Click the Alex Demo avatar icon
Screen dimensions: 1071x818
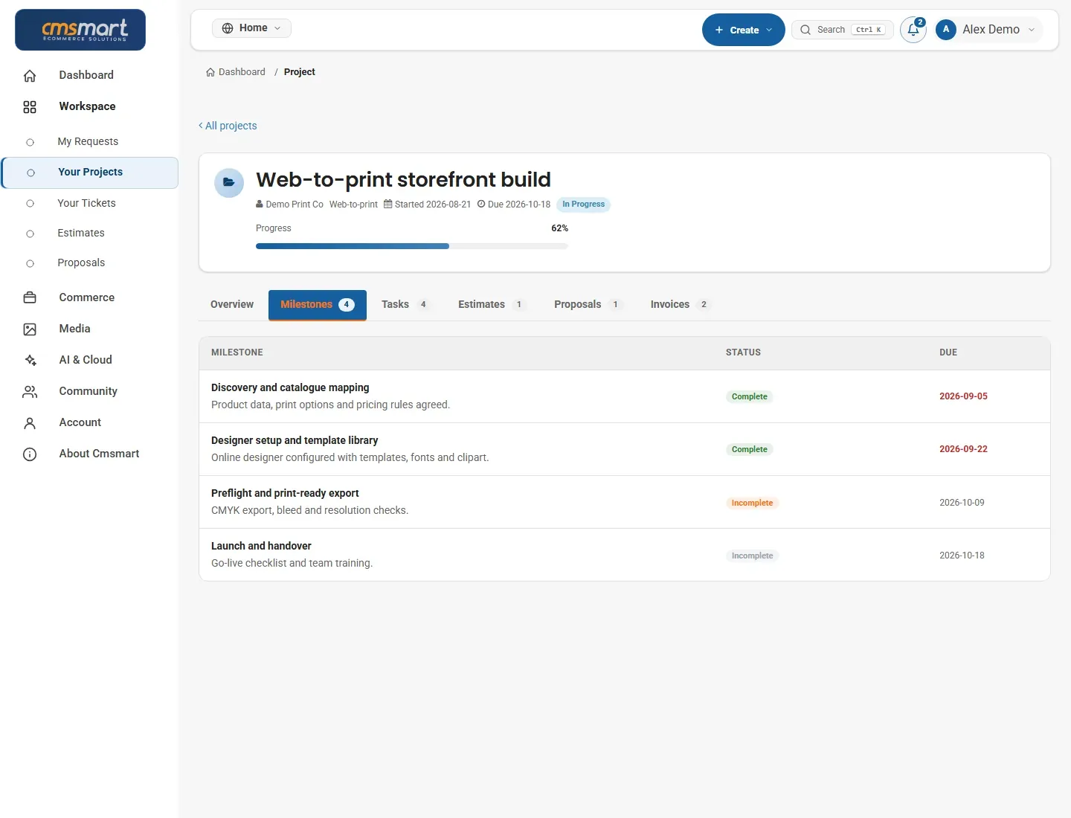[946, 30]
